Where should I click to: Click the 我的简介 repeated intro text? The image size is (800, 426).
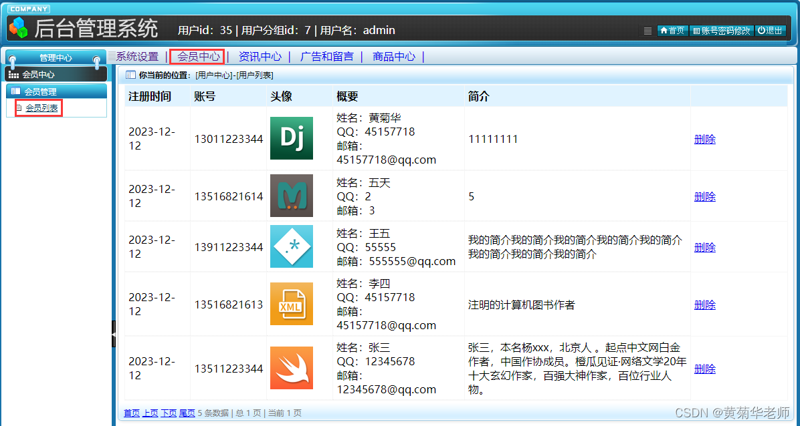[575, 246]
